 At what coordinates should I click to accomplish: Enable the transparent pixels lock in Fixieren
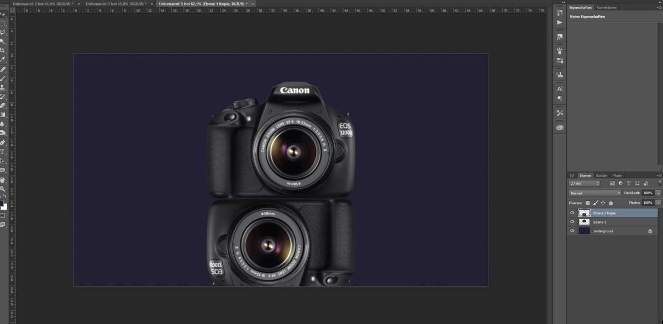tap(588, 203)
